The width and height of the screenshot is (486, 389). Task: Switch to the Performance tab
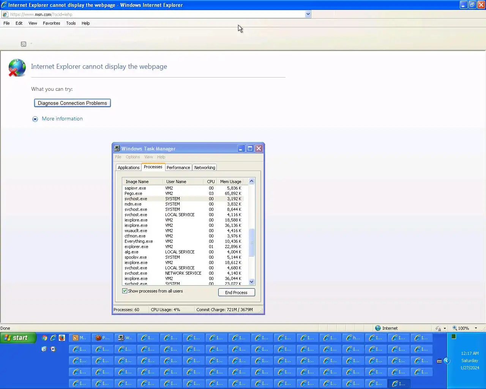(x=178, y=168)
